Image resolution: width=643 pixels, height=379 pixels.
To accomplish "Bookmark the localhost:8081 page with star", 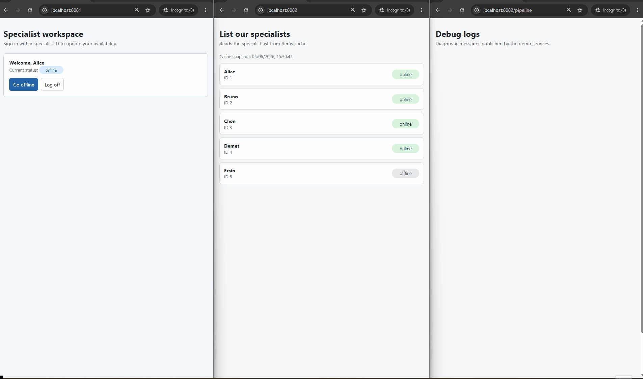I will click(x=148, y=10).
